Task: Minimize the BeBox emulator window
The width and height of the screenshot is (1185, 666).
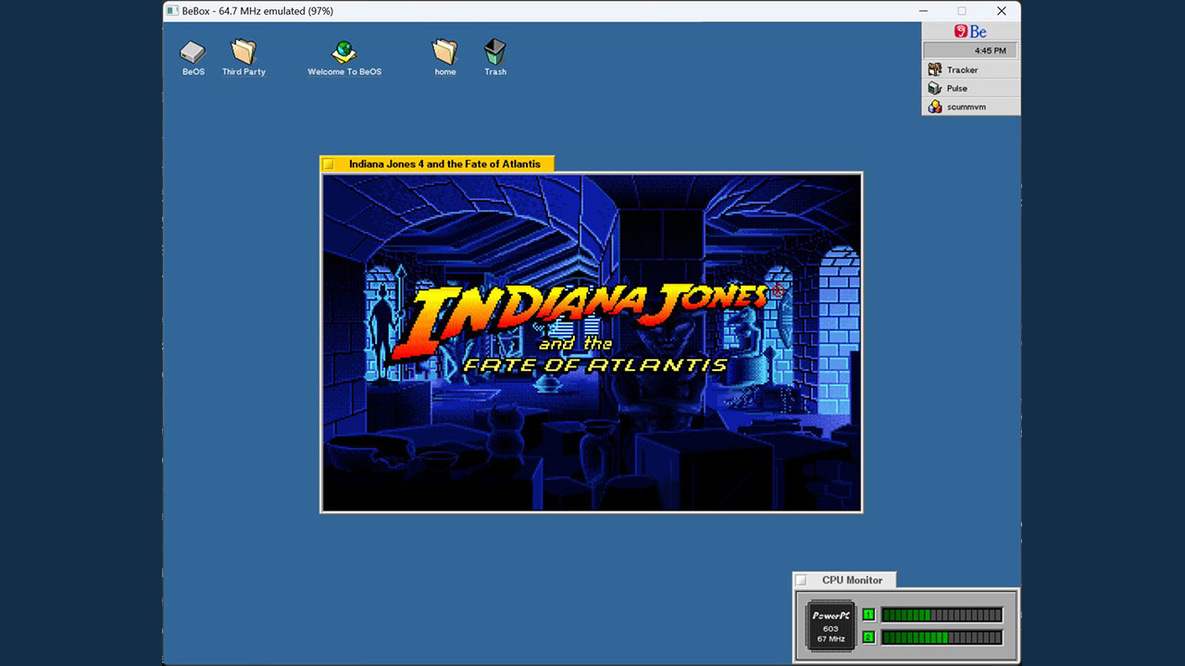Action: tap(922, 11)
